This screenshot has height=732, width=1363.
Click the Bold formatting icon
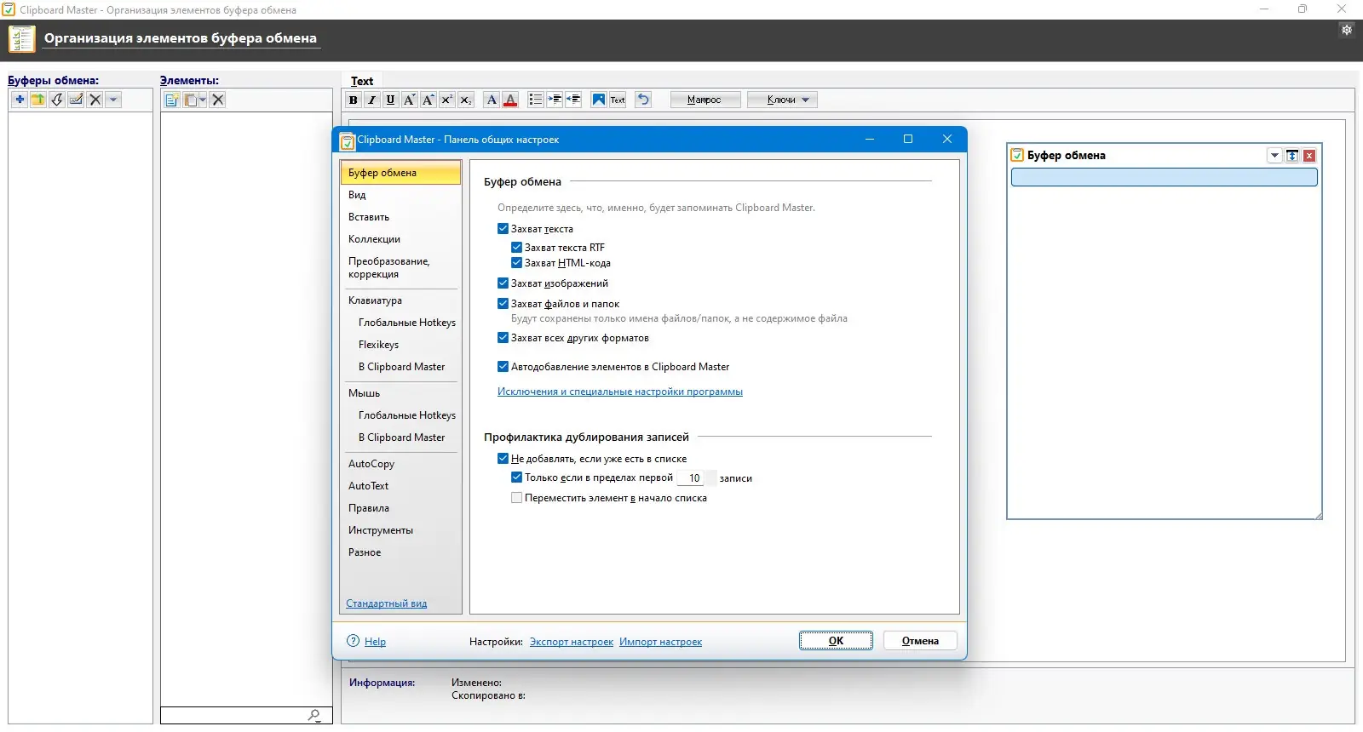click(353, 100)
